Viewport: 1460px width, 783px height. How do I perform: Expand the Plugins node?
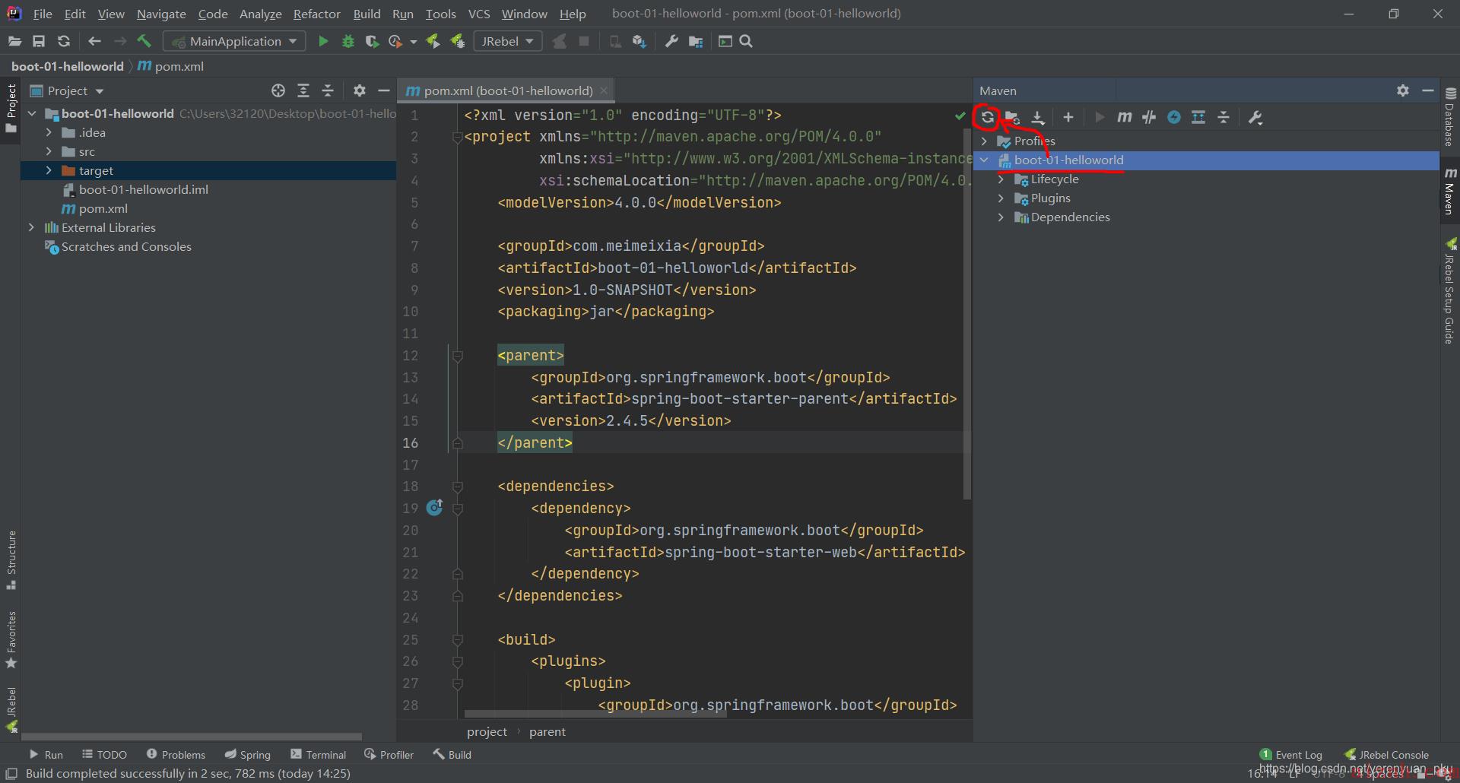pyautogui.click(x=1001, y=198)
